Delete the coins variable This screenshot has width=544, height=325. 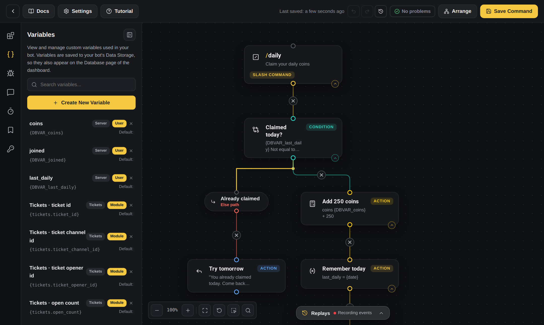[131, 123]
